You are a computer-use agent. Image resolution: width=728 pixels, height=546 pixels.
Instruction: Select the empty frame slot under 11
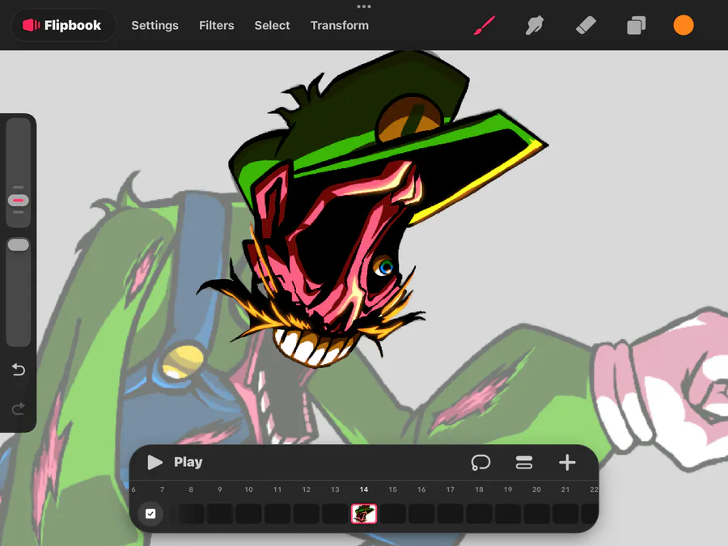tap(277, 514)
